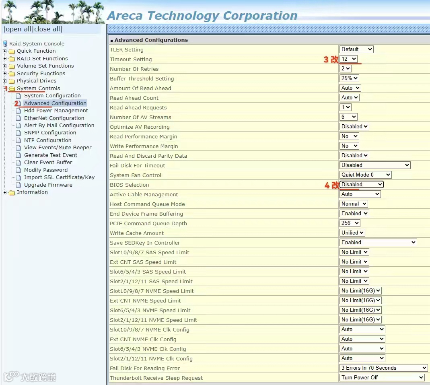This screenshot has width=430, height=385.
Task: Click the Physical Drives folder icon
Action: [12, 81]
